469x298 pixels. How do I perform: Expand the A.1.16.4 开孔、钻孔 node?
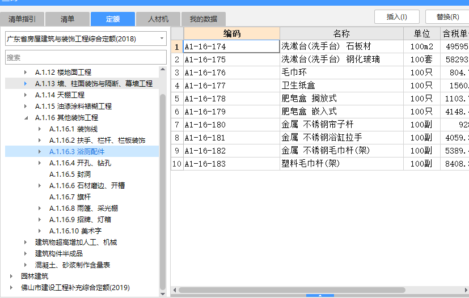coord(40,163)
